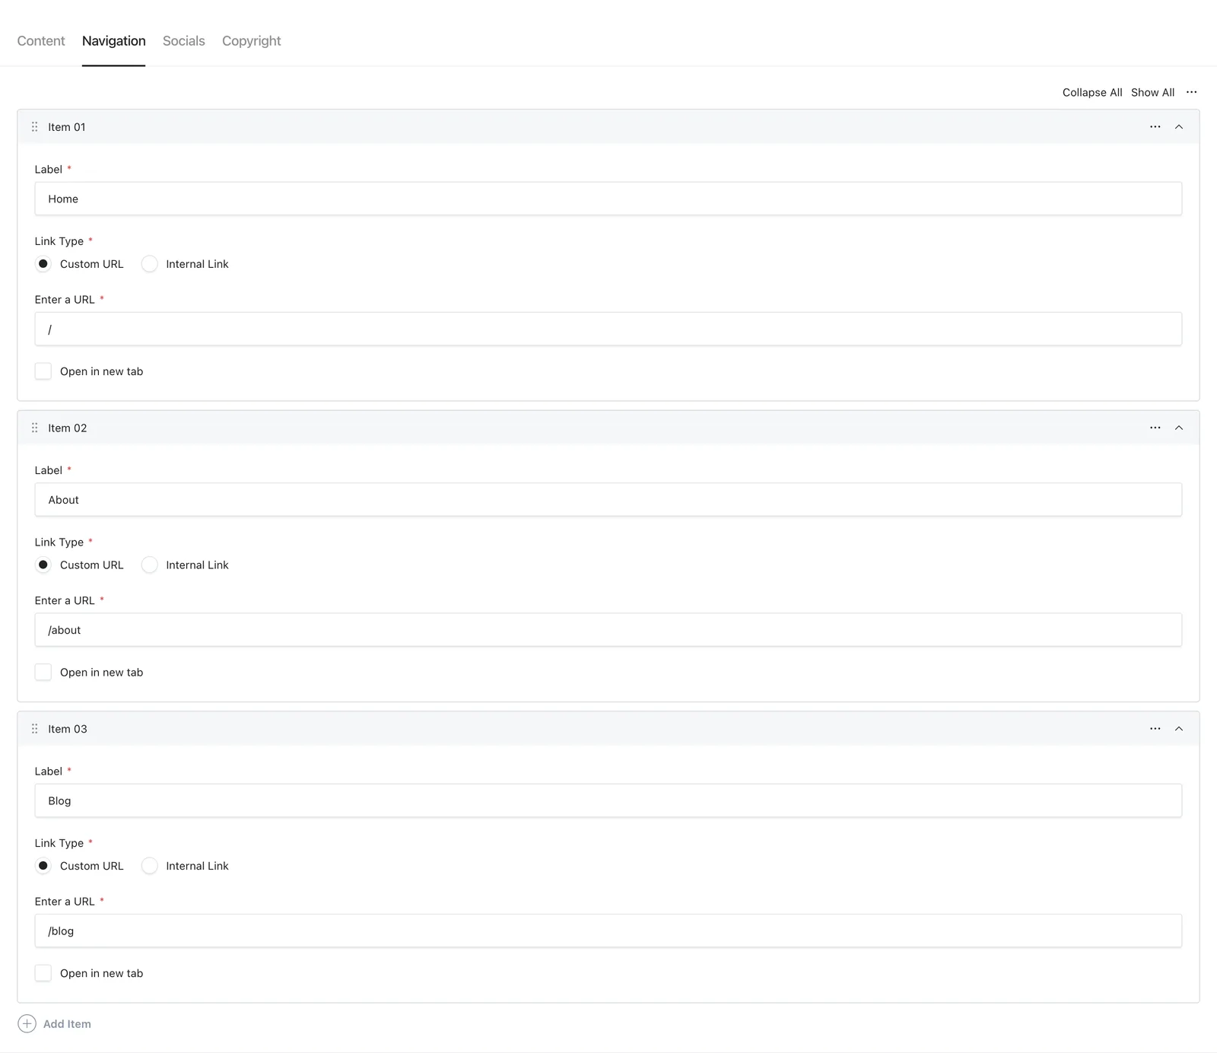Viewport: 1217px width, 1053px height.
Task: Select Internal Link for Item 03
Action: [x=150, y=866]
